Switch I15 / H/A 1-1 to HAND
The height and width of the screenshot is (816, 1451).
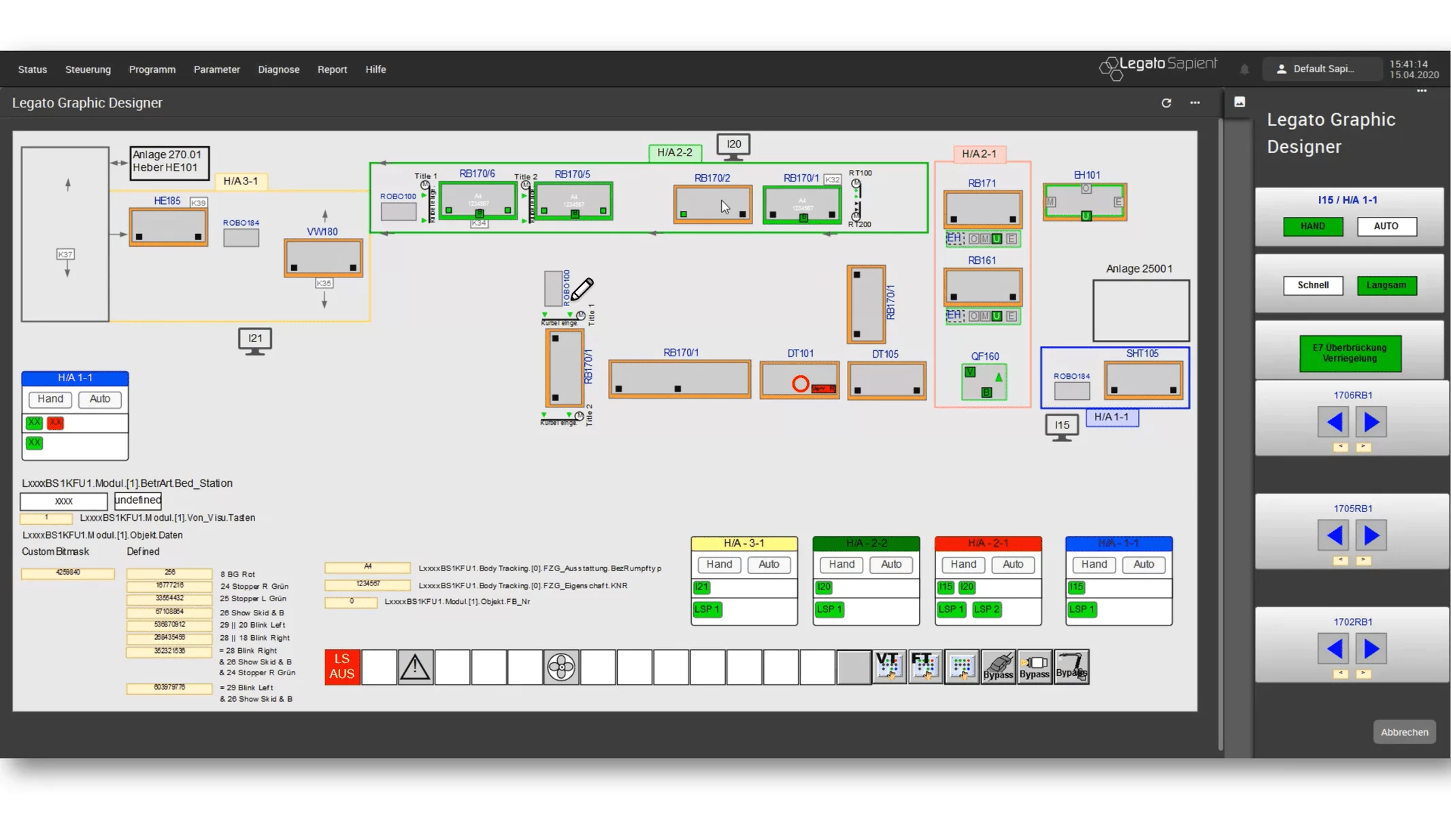[x=1313, y=226]
